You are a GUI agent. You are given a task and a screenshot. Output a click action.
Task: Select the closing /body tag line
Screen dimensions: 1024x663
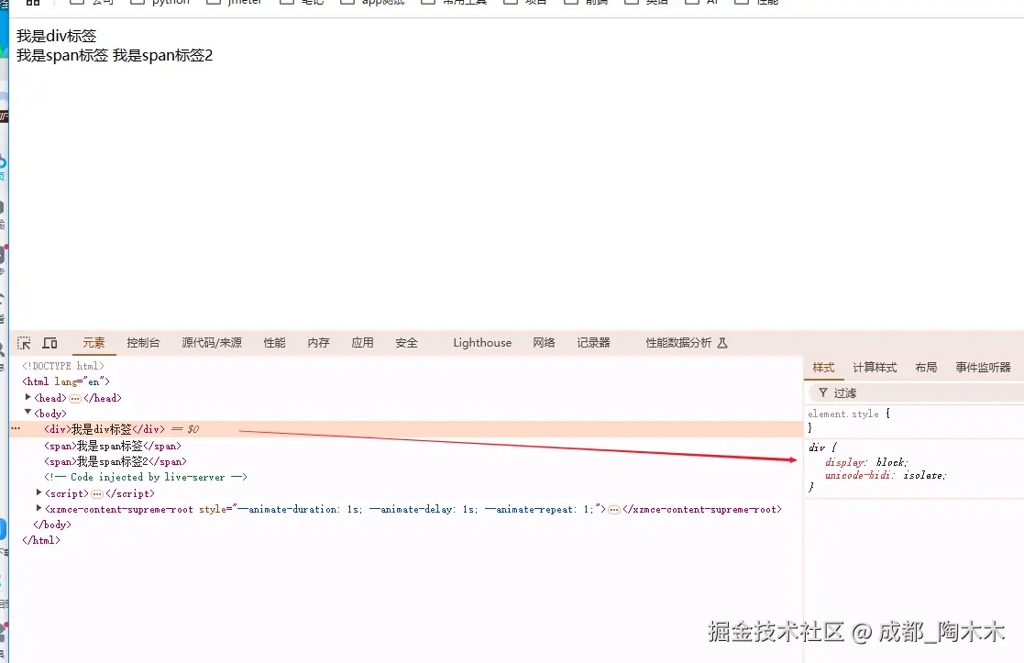52,525
